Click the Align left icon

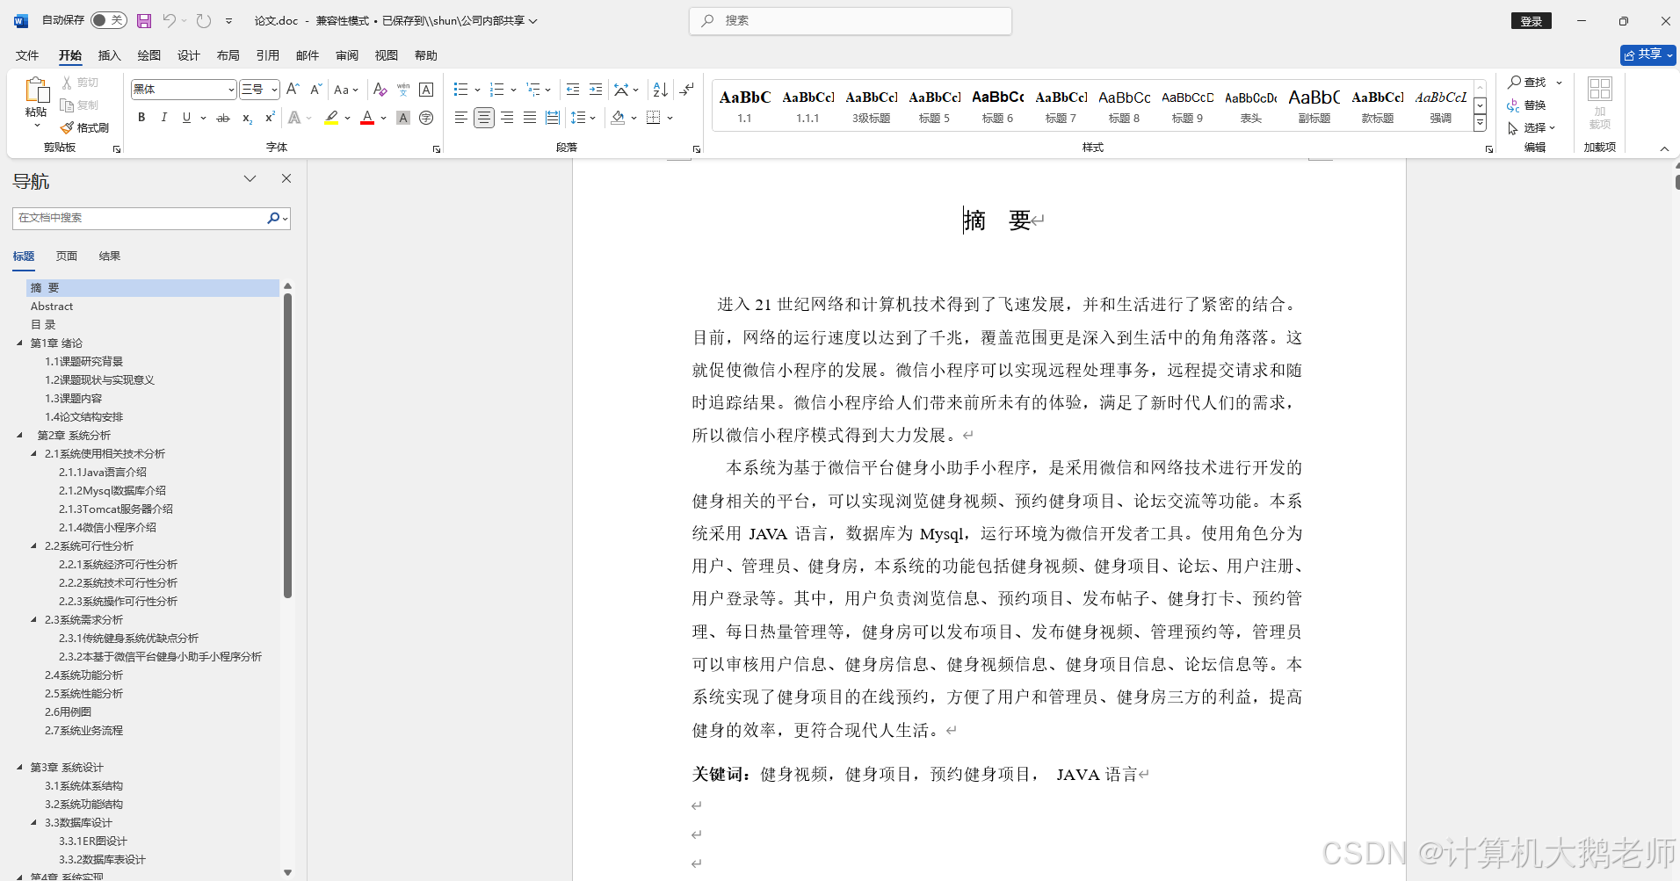(x=460, y=118)
